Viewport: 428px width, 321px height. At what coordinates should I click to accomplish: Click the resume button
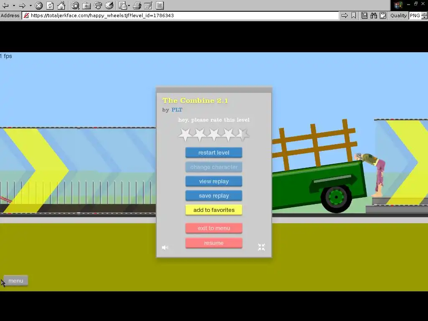click(214, 243)
